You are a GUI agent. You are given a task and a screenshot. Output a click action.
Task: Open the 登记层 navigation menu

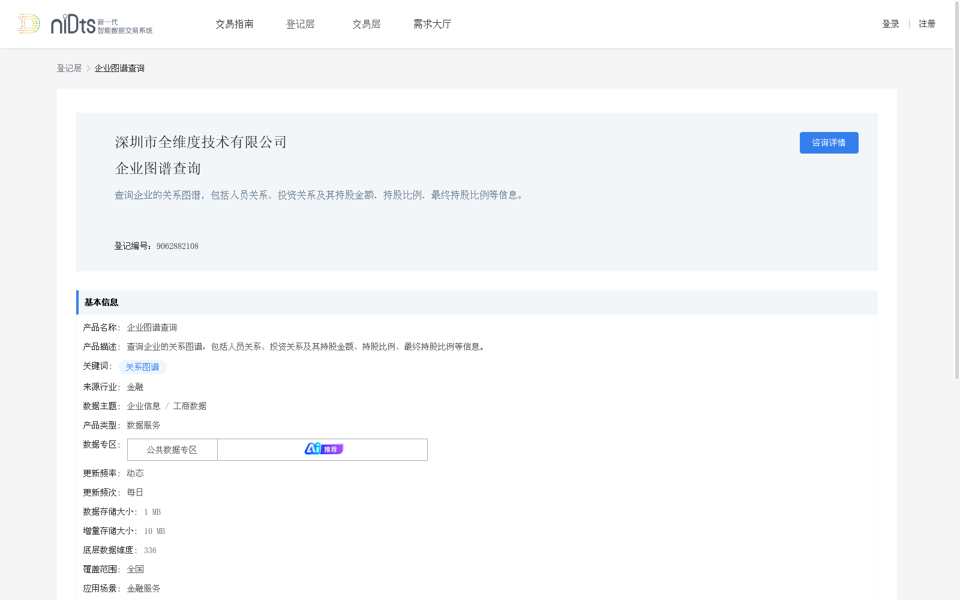[x=301, y=24]
